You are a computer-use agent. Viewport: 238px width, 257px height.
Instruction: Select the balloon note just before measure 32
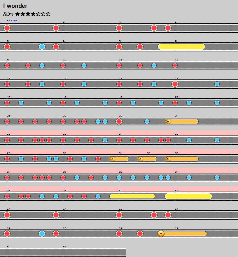141,159
